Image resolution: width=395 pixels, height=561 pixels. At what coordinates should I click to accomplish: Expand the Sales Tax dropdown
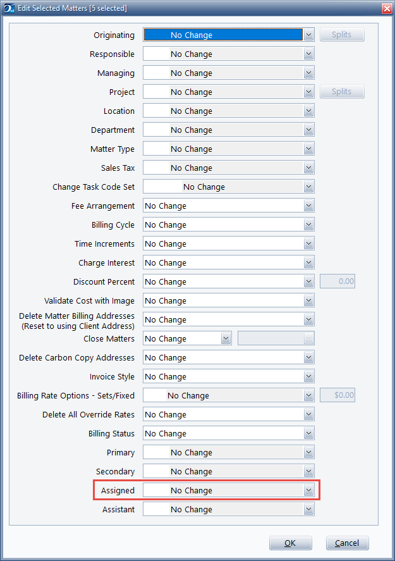click(309, 168)
